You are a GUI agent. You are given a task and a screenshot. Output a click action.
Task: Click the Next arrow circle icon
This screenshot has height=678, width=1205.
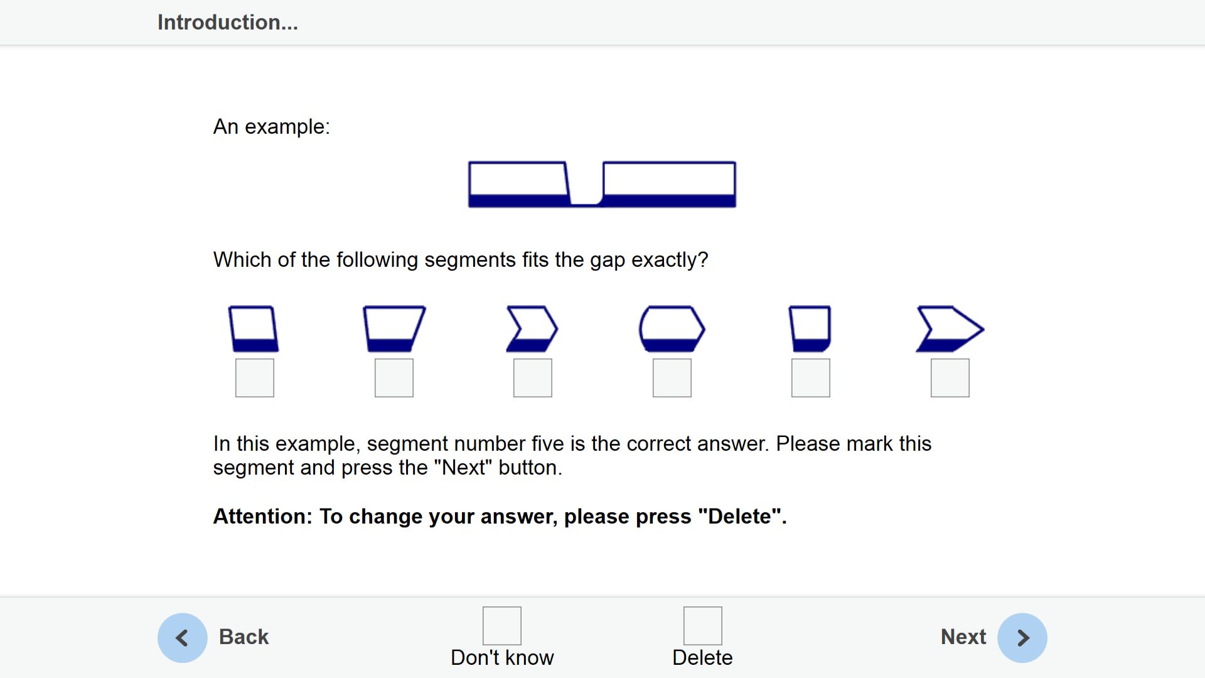1022,638
